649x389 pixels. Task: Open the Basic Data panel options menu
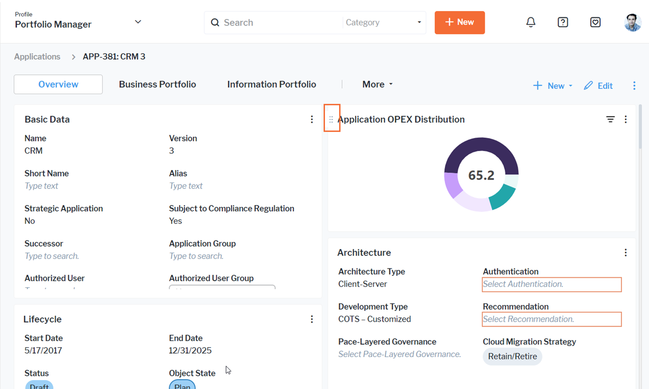click(312, 119)
